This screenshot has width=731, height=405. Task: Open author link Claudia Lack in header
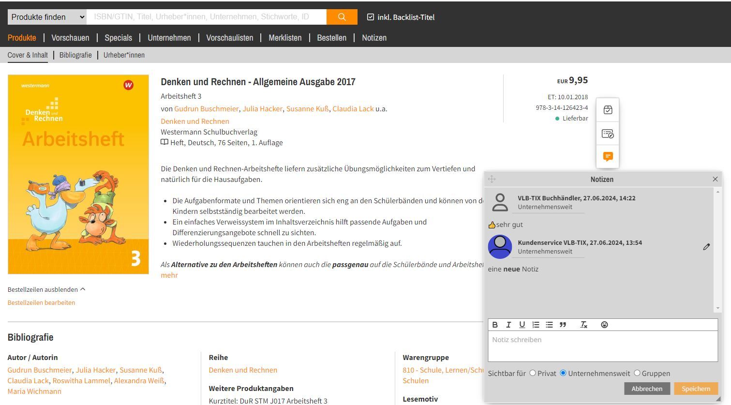tap(353, 109)
